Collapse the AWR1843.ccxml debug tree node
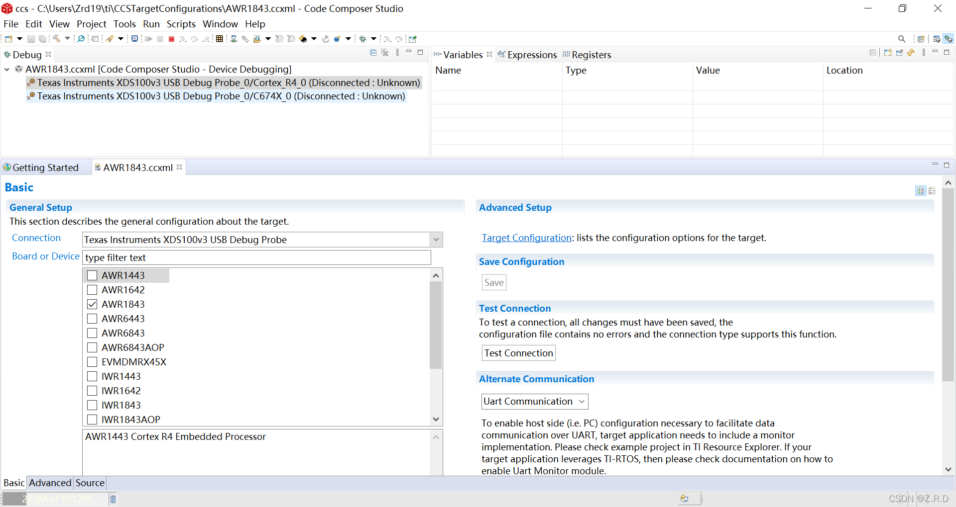Image resolution: width=956 pixels, height=507 pixels. 7,70
